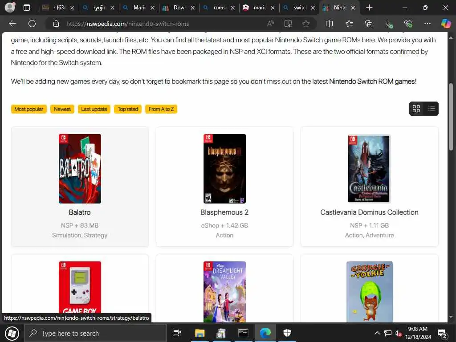Click the taskbar search box
The width and height of the screenshot is (456, 342).
95,333
